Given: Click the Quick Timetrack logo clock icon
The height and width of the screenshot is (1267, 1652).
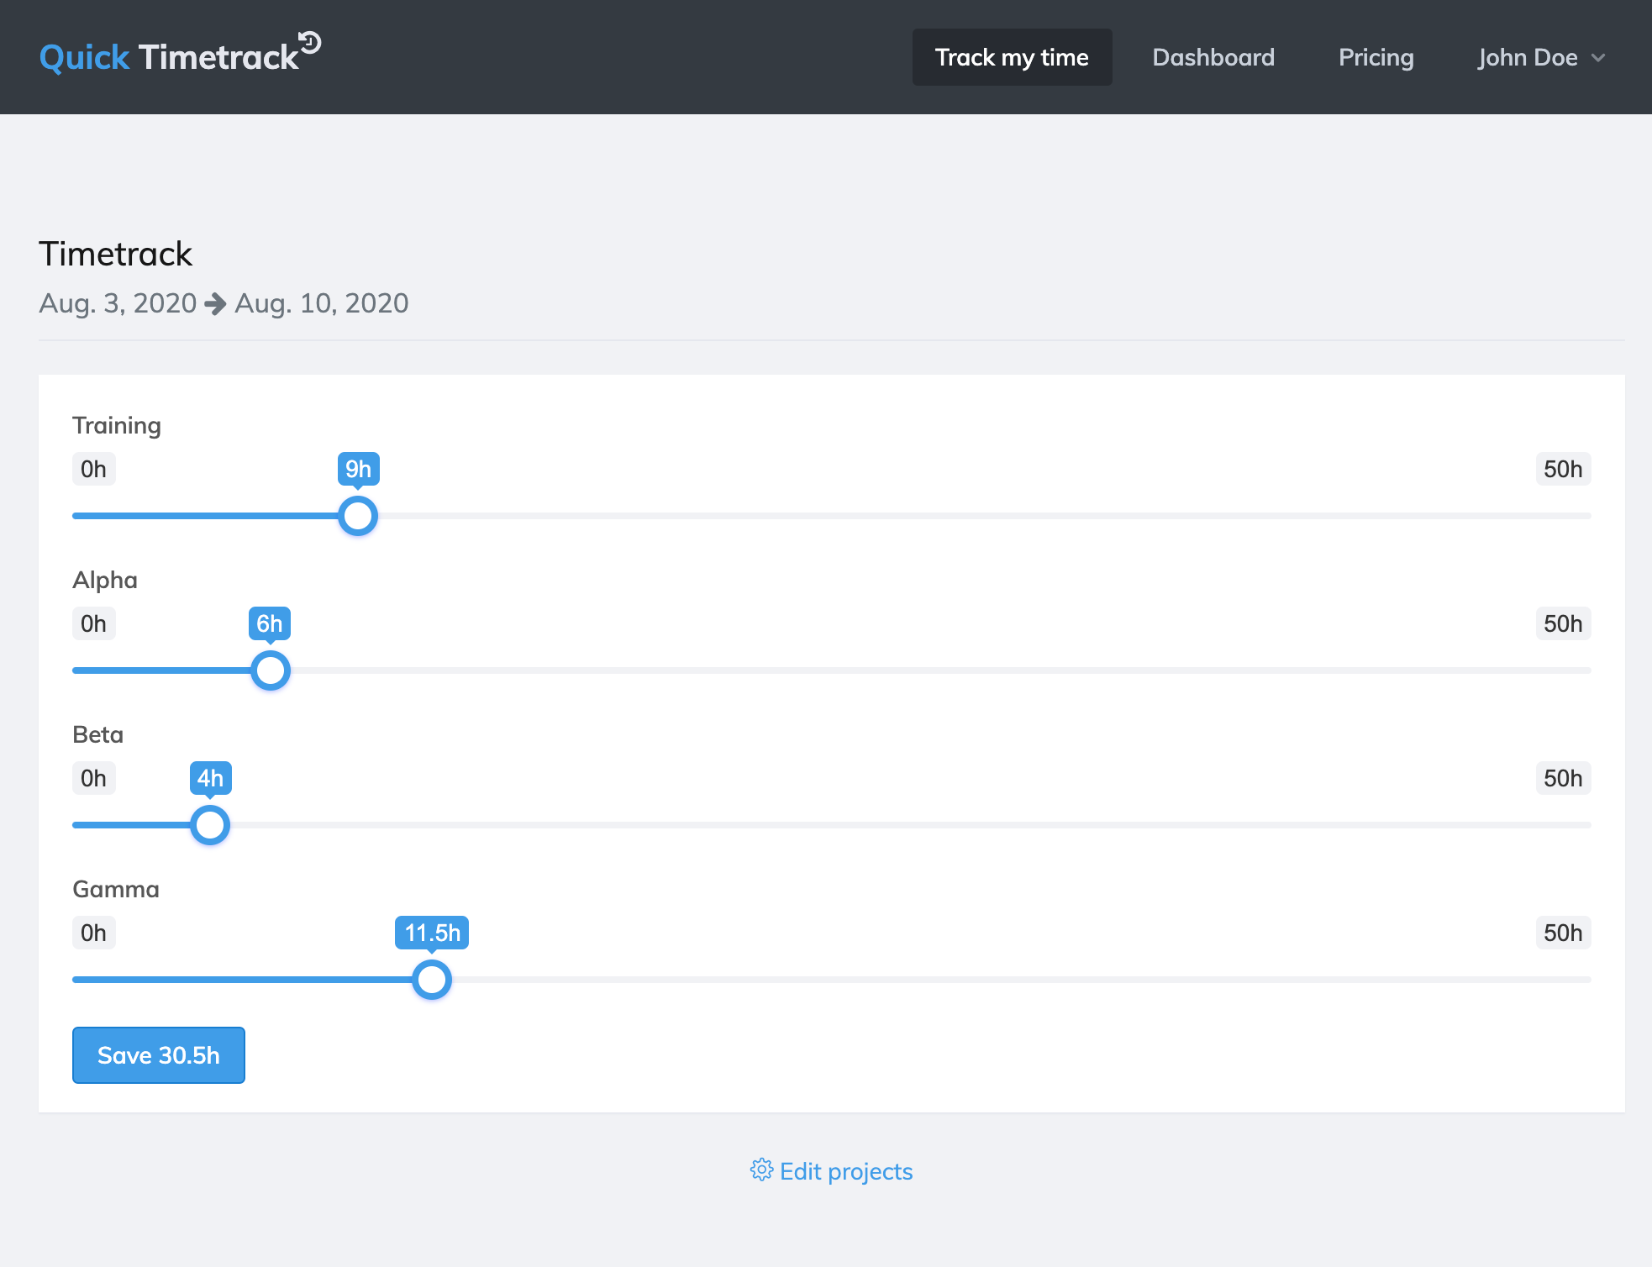Looking at the screenshot, I should coord(310,42).
